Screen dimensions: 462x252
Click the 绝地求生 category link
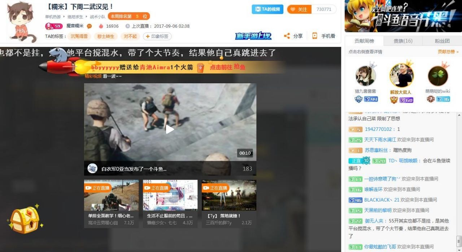(75, 17)
